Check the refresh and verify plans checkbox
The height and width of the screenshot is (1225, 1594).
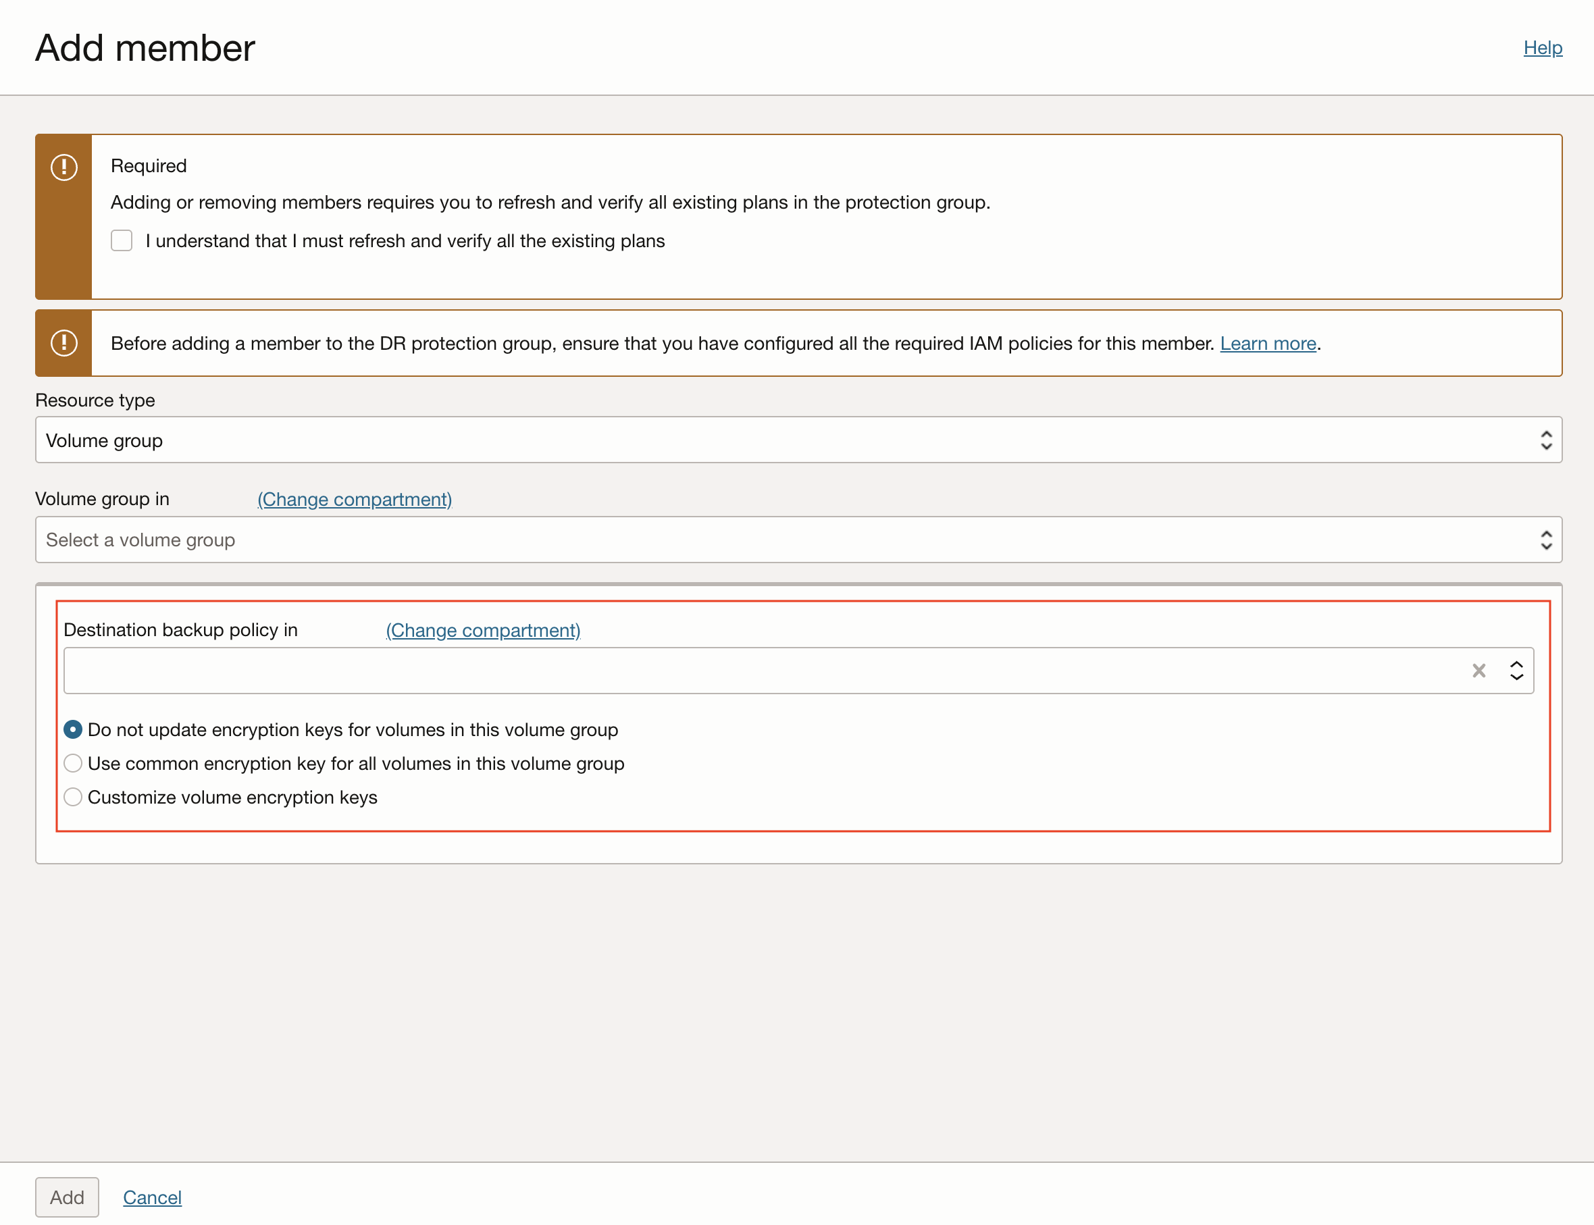coord(122,240)
